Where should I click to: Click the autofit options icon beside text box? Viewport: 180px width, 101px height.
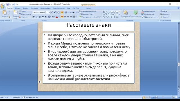pyautogui.click(x=40, y=82)
